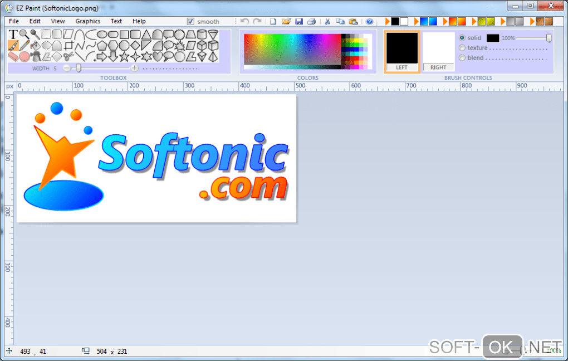Toggle the smooth checkbox
The width and height of the screenshot is (568, 361).
tap(190, 21)
